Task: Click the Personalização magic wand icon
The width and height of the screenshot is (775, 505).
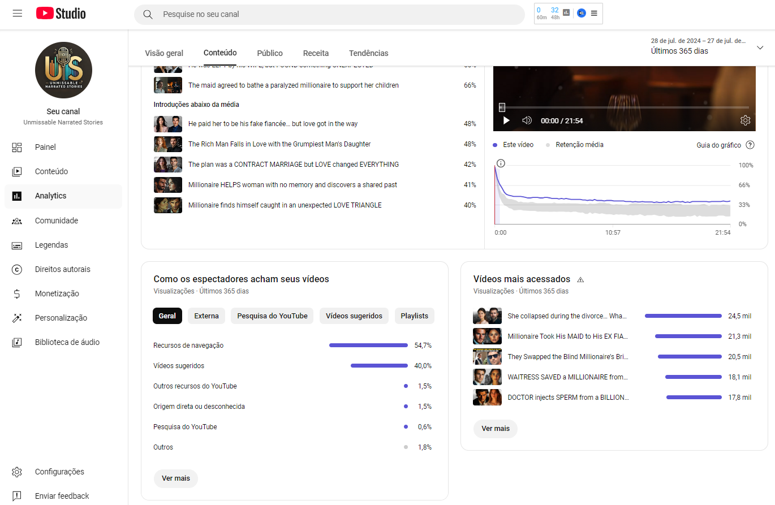Action: pyautogui.click(x=17, y=318)
